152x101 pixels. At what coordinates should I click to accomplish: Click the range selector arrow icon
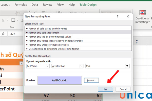pyautogui.click(x=128, y=66)
